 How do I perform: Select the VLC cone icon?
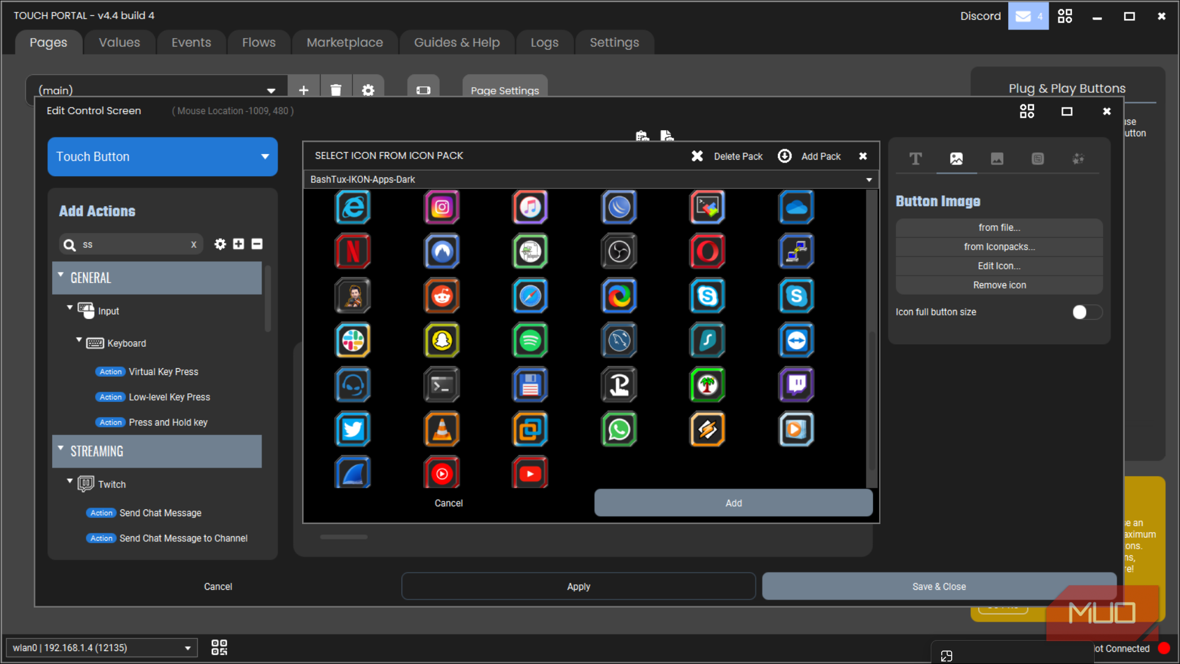click(441, 429)
